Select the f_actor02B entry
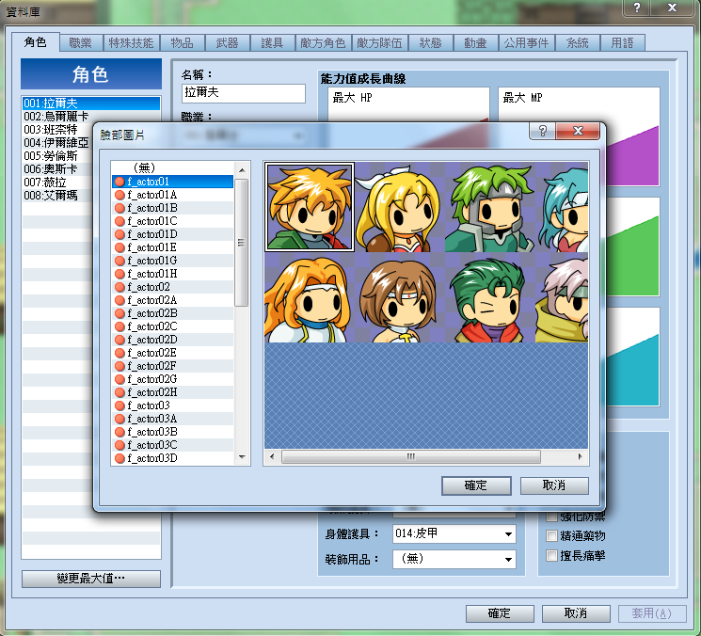 (x=172, y=313)
